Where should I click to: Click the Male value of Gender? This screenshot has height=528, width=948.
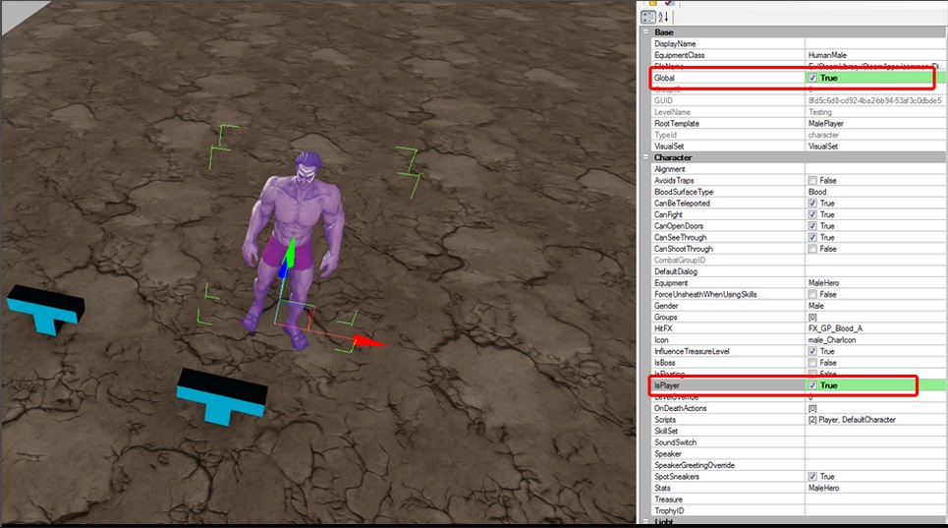[816, 306]
